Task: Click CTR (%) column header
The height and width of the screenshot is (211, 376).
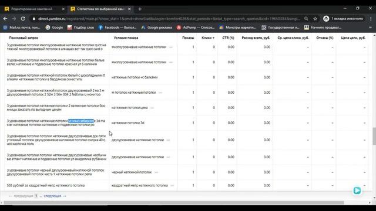Action: (228, 38)
